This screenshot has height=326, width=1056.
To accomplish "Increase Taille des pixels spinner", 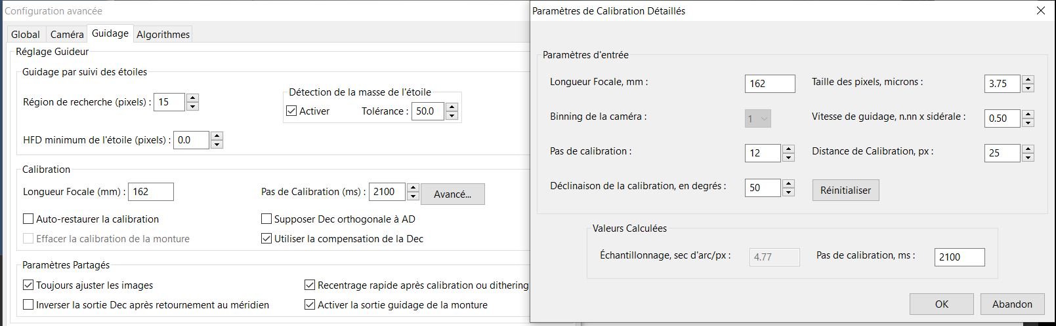I will point(1028,79).
